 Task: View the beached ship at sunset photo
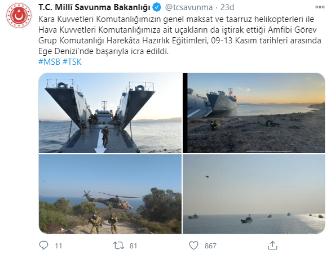[254, 113]
